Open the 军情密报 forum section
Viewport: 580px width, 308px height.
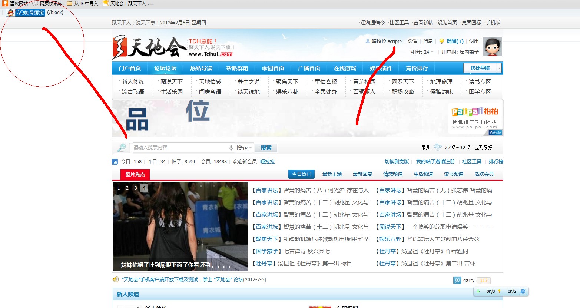coord(326,82)
